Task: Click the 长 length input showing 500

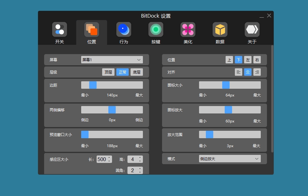Action: (x=102, y=159)
